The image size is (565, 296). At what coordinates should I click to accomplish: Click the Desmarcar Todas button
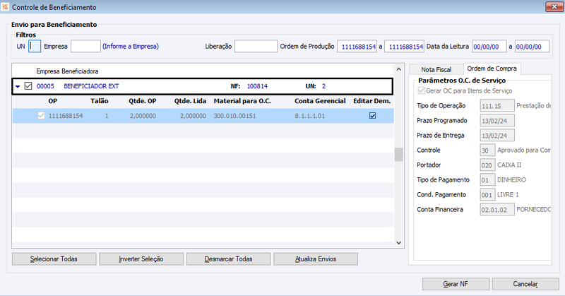(228, 259)
